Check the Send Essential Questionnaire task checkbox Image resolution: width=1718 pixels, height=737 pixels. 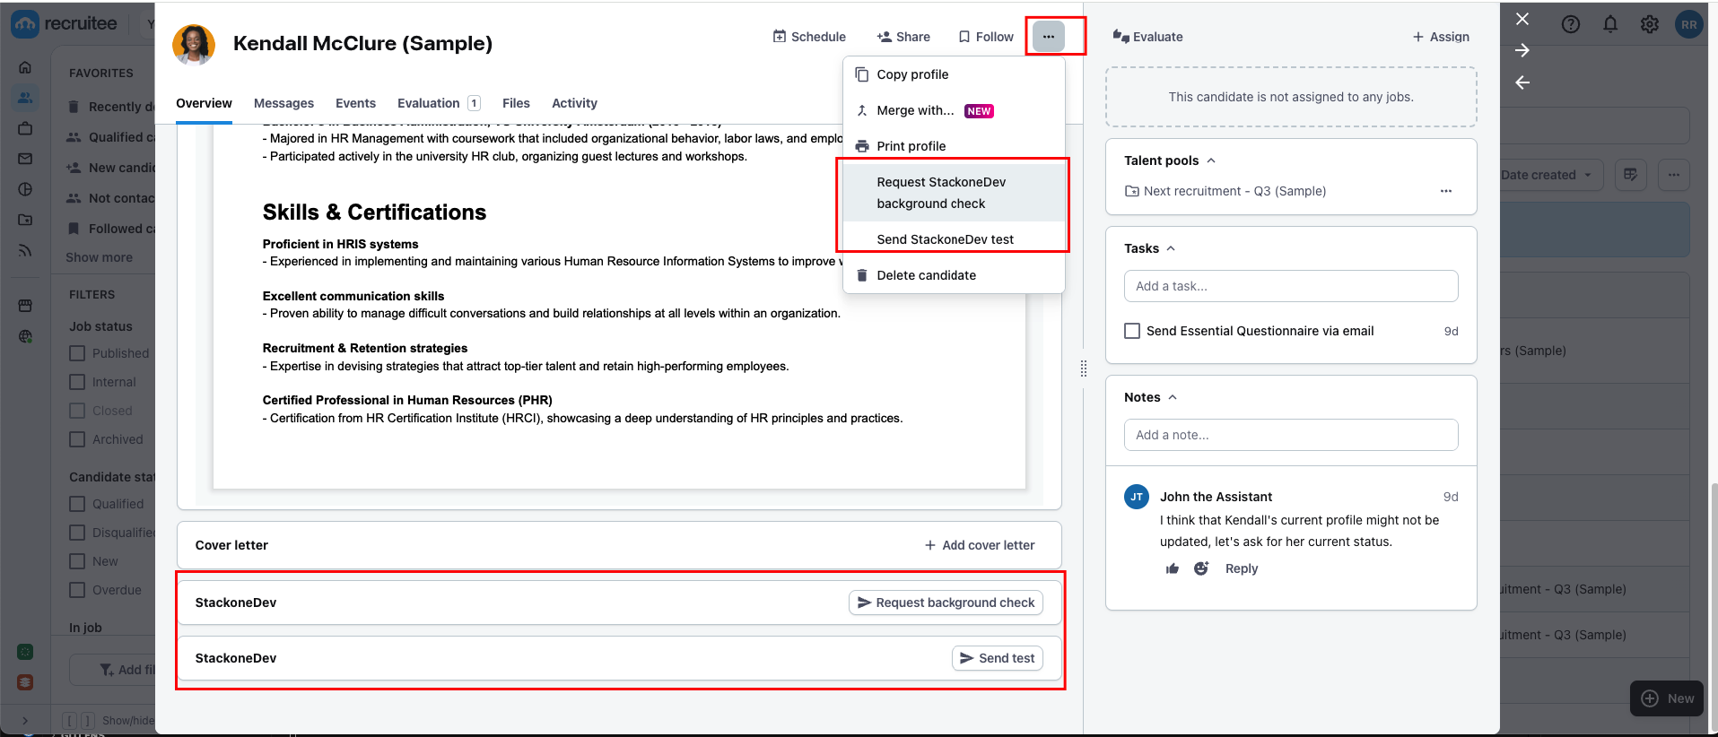coord(1132,331)
